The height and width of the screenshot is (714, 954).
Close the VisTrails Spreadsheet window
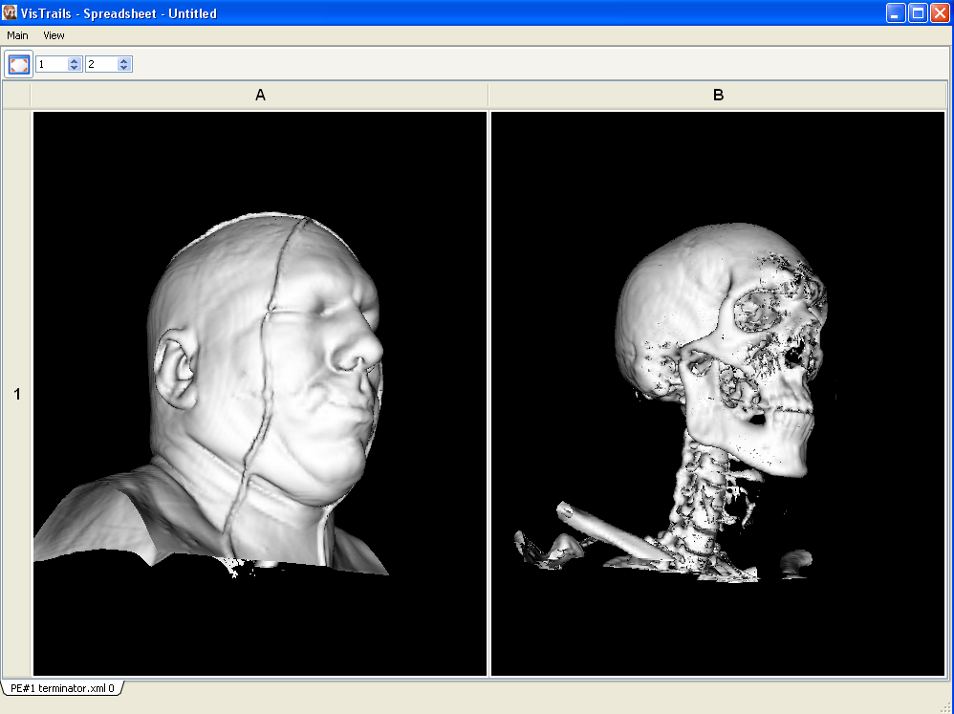coord(940,13)
